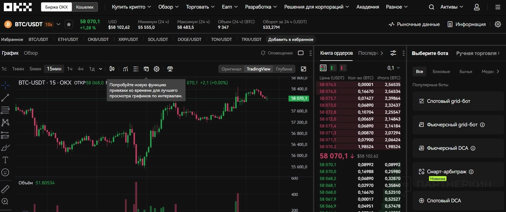Show only red asks in order book

[x=343, y=68]
